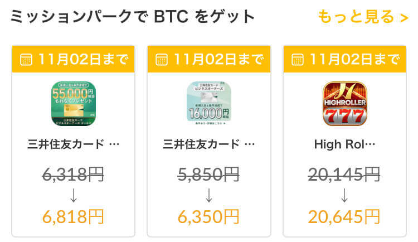The width and height of the screenshot is (418, 242).
Task: Tap the もっと見る > link
Action: click(x=363, y=17)
